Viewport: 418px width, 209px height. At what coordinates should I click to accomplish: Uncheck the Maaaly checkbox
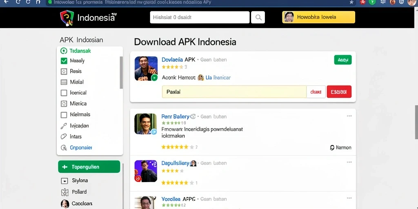coord(64,61)
